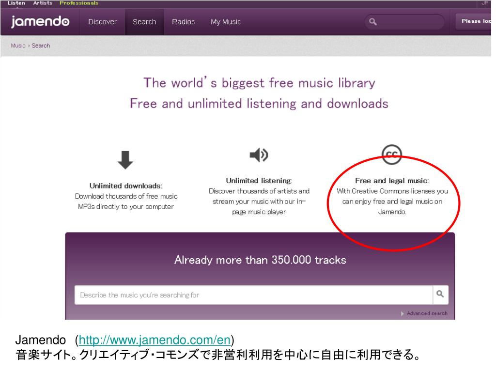The width and height of the screenshot is (496, 372).
Task: Click Free and unlimited listening and downloads text
Action: [x=259, y=104]
